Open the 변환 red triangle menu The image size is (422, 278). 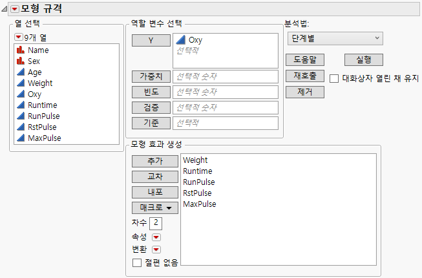156,250
